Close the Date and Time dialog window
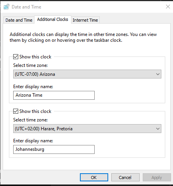Image resolution: width=173 pixels, height=186 pixels. (x=168, y=7)
